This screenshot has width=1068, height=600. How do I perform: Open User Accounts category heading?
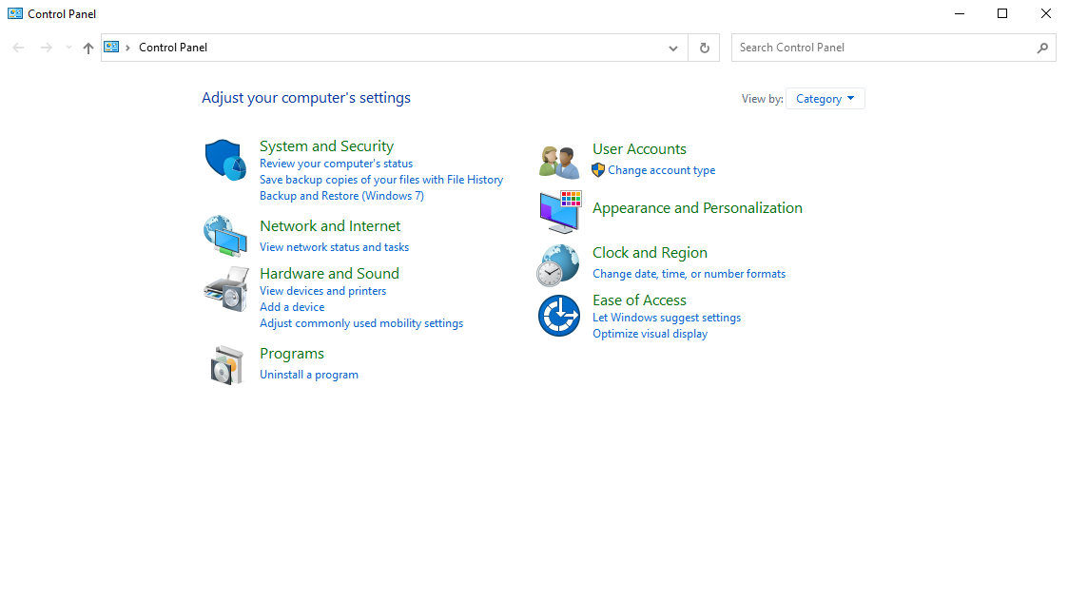tap(639, 148)
